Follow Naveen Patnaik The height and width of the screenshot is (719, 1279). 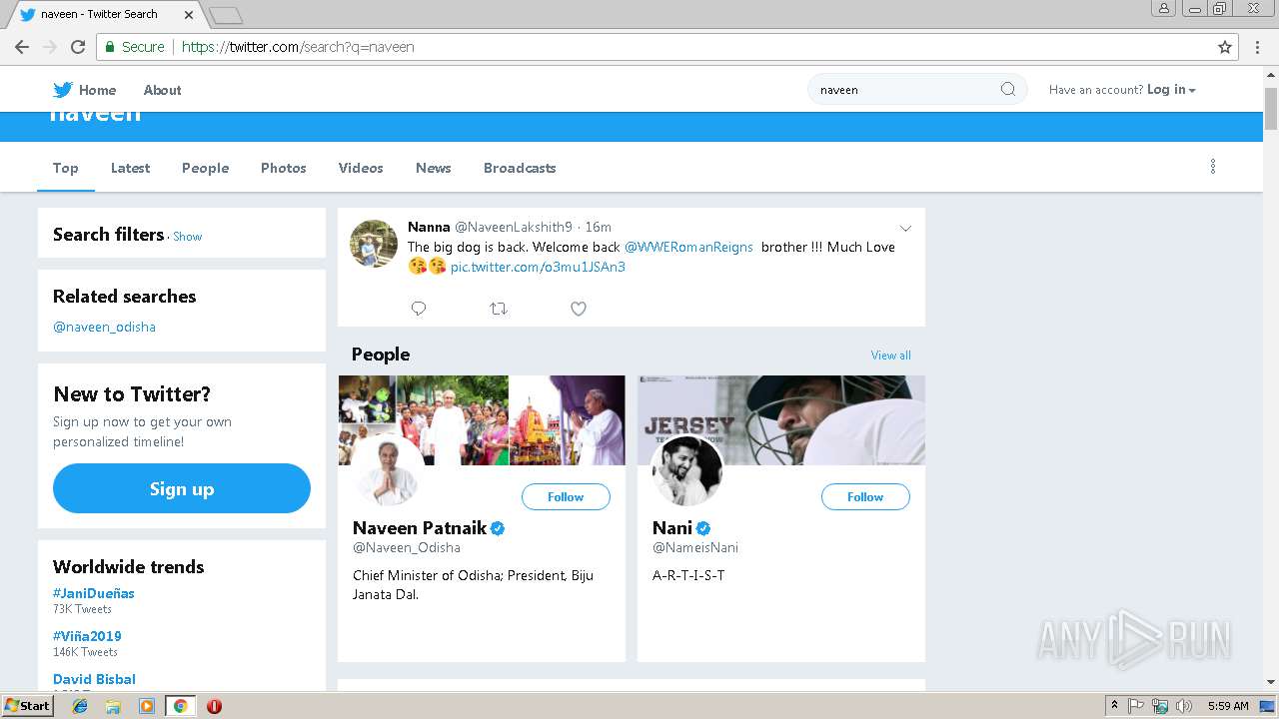click(566, 496)
